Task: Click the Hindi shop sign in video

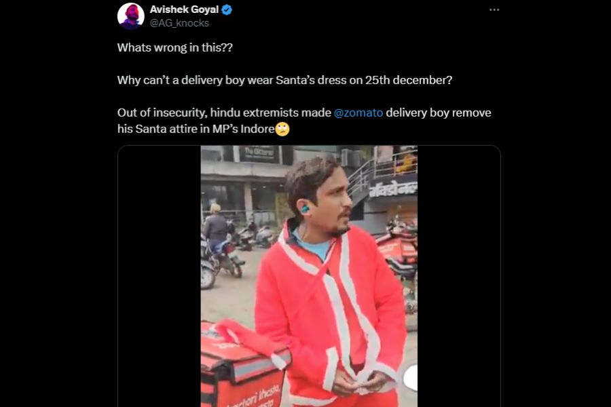Action: pyautogui.click(x=394, y=189)
